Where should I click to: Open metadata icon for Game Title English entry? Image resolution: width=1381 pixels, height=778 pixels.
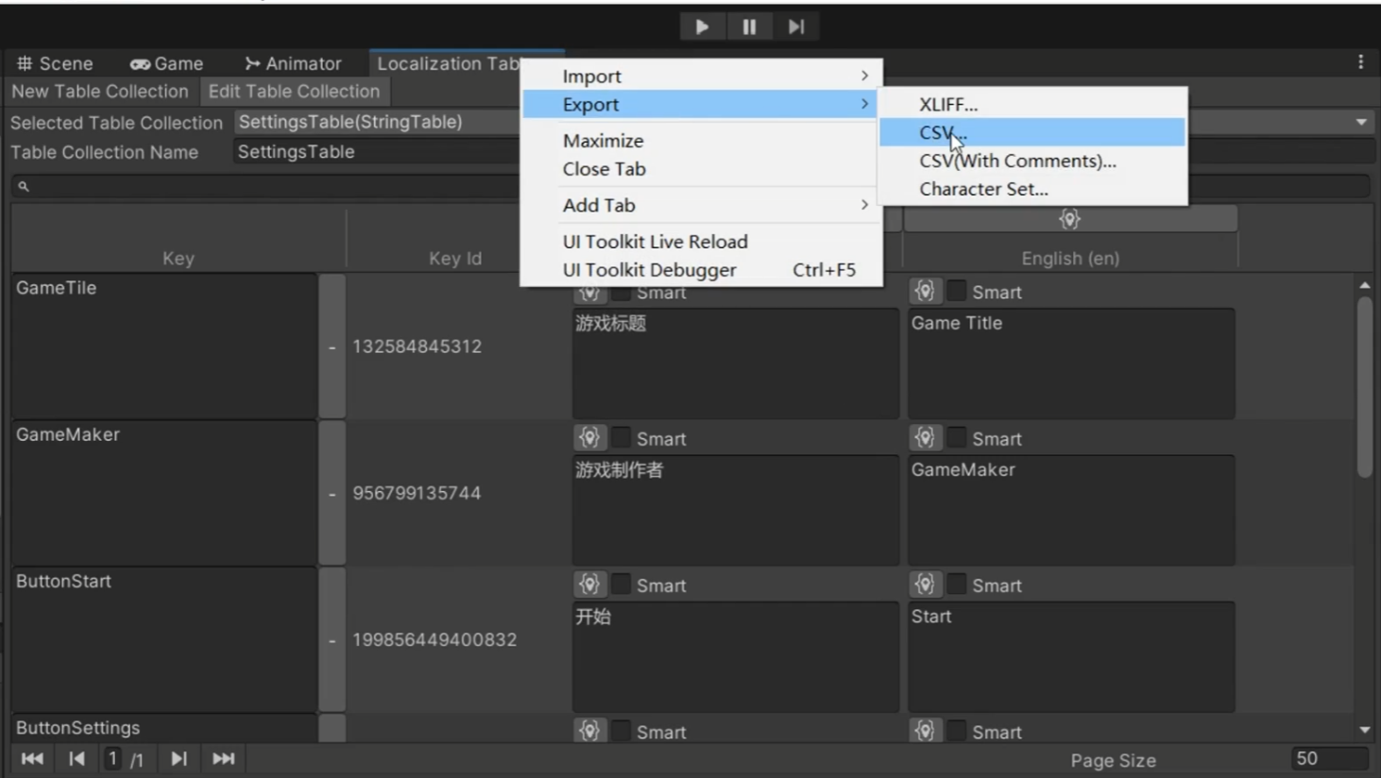pyautogui.click(x=925, y=291)
